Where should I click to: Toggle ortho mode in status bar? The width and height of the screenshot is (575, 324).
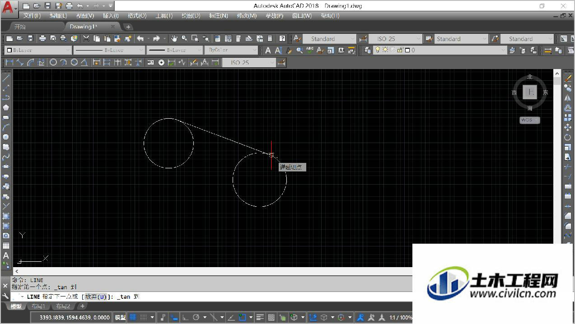[185, 317]
